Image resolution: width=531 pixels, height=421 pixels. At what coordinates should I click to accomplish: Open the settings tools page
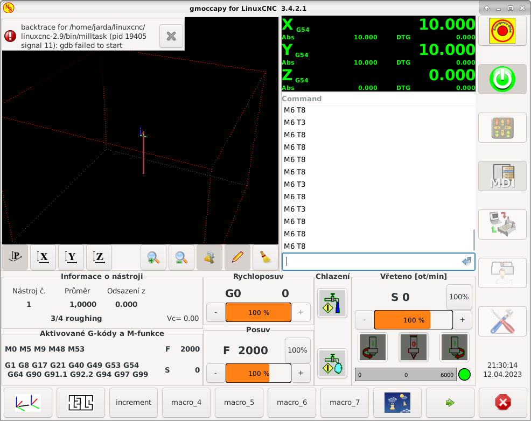coord(502,321)
